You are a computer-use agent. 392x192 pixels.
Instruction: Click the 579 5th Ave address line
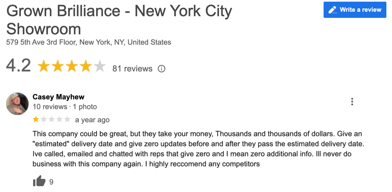coord(89,43)
